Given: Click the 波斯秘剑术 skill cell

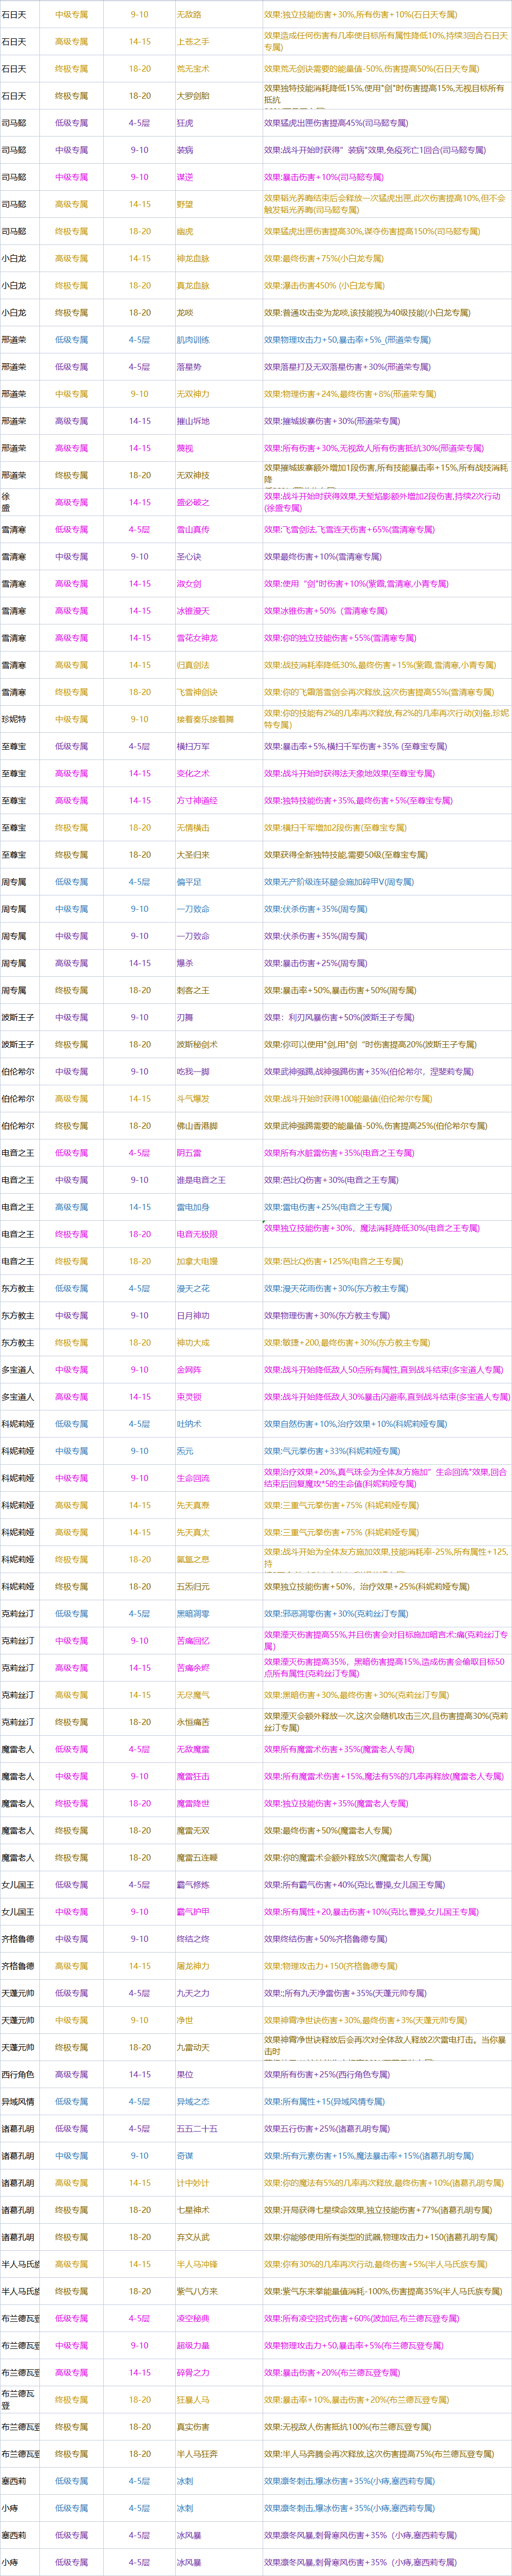Looking at the screenshot, I should (x=197, y=1044).
